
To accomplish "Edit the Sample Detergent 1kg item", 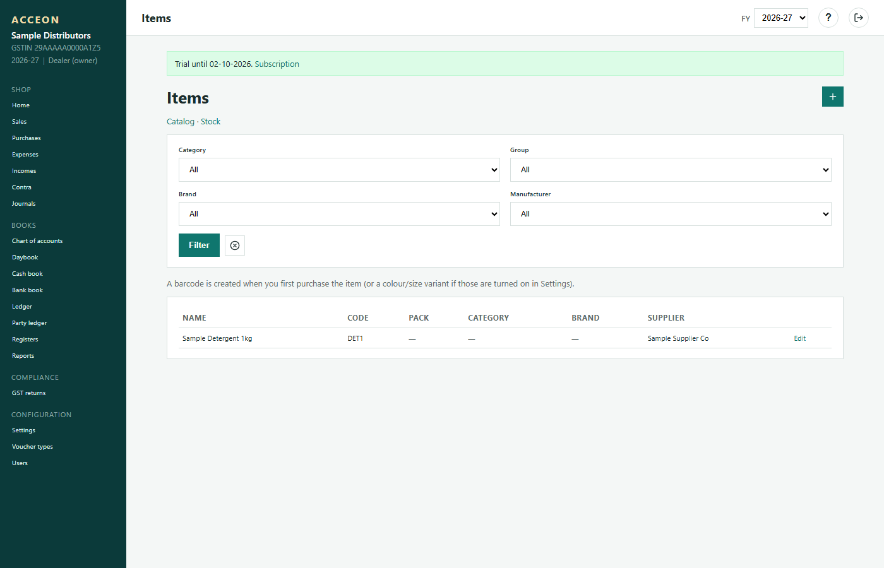I will 799,338.
